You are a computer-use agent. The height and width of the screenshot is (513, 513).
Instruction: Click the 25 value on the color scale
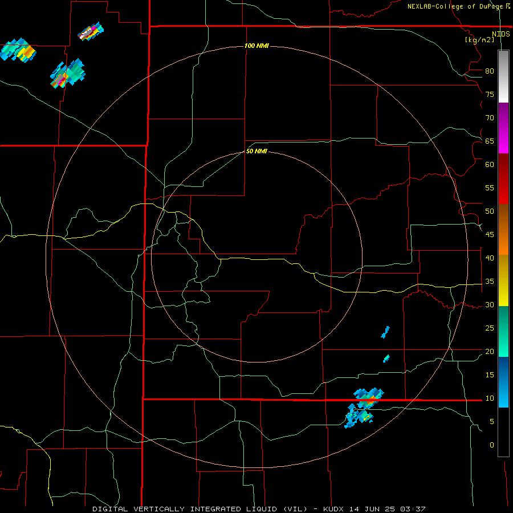coord(490,328)
